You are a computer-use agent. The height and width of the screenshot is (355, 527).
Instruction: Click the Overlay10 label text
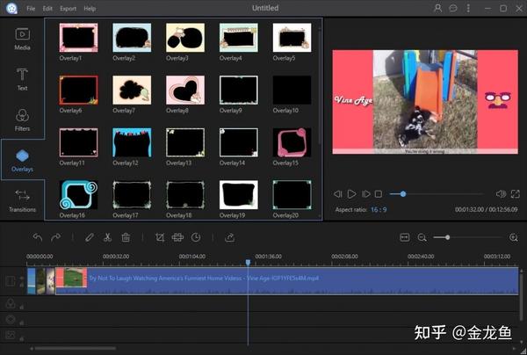click(x=285, y=110)
